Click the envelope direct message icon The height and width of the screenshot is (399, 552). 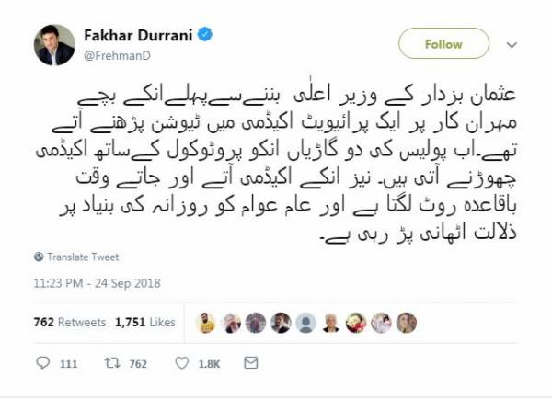point(250,363)
